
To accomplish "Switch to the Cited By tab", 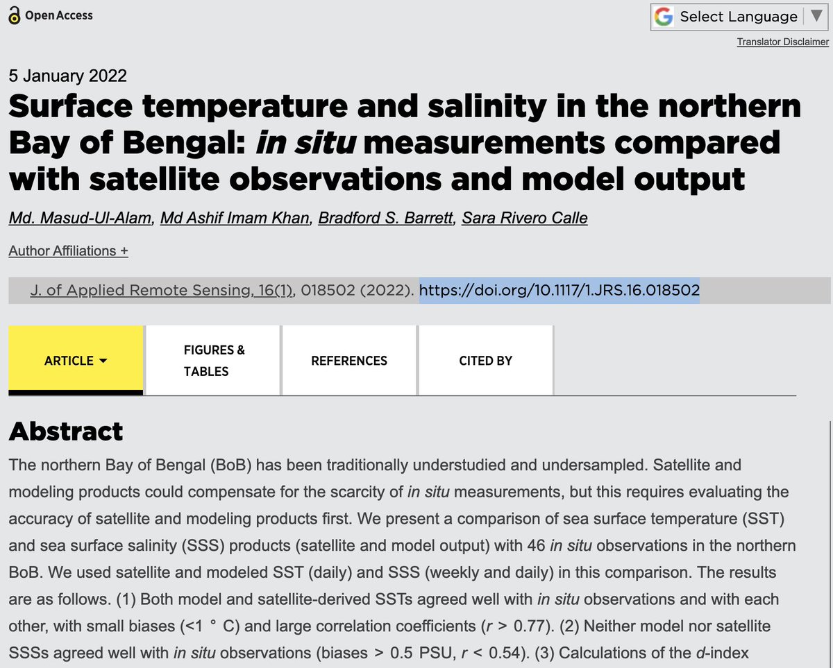I will 485,360.
